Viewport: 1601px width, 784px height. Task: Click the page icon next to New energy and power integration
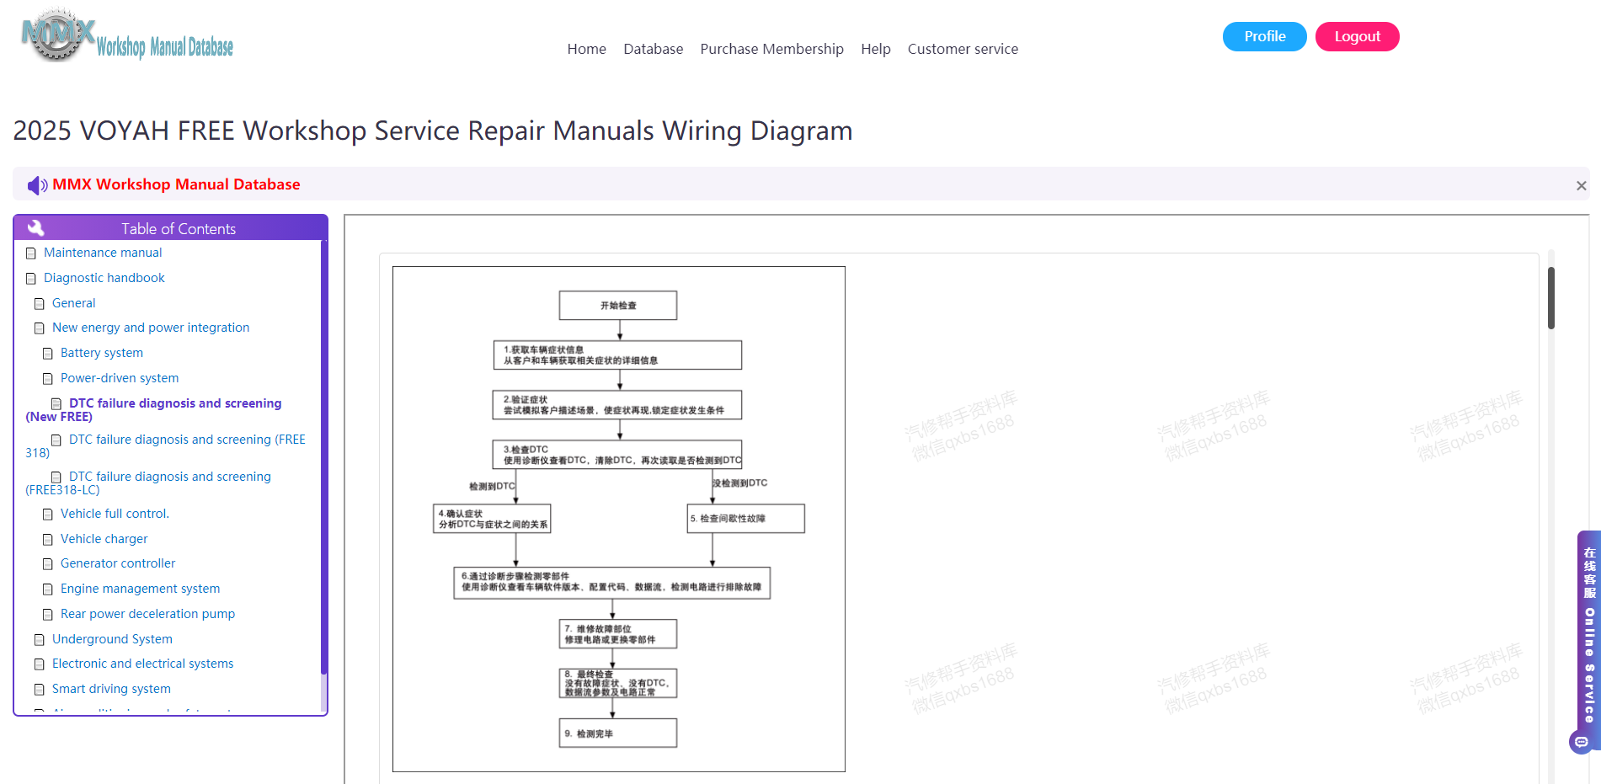pos(40,328)
